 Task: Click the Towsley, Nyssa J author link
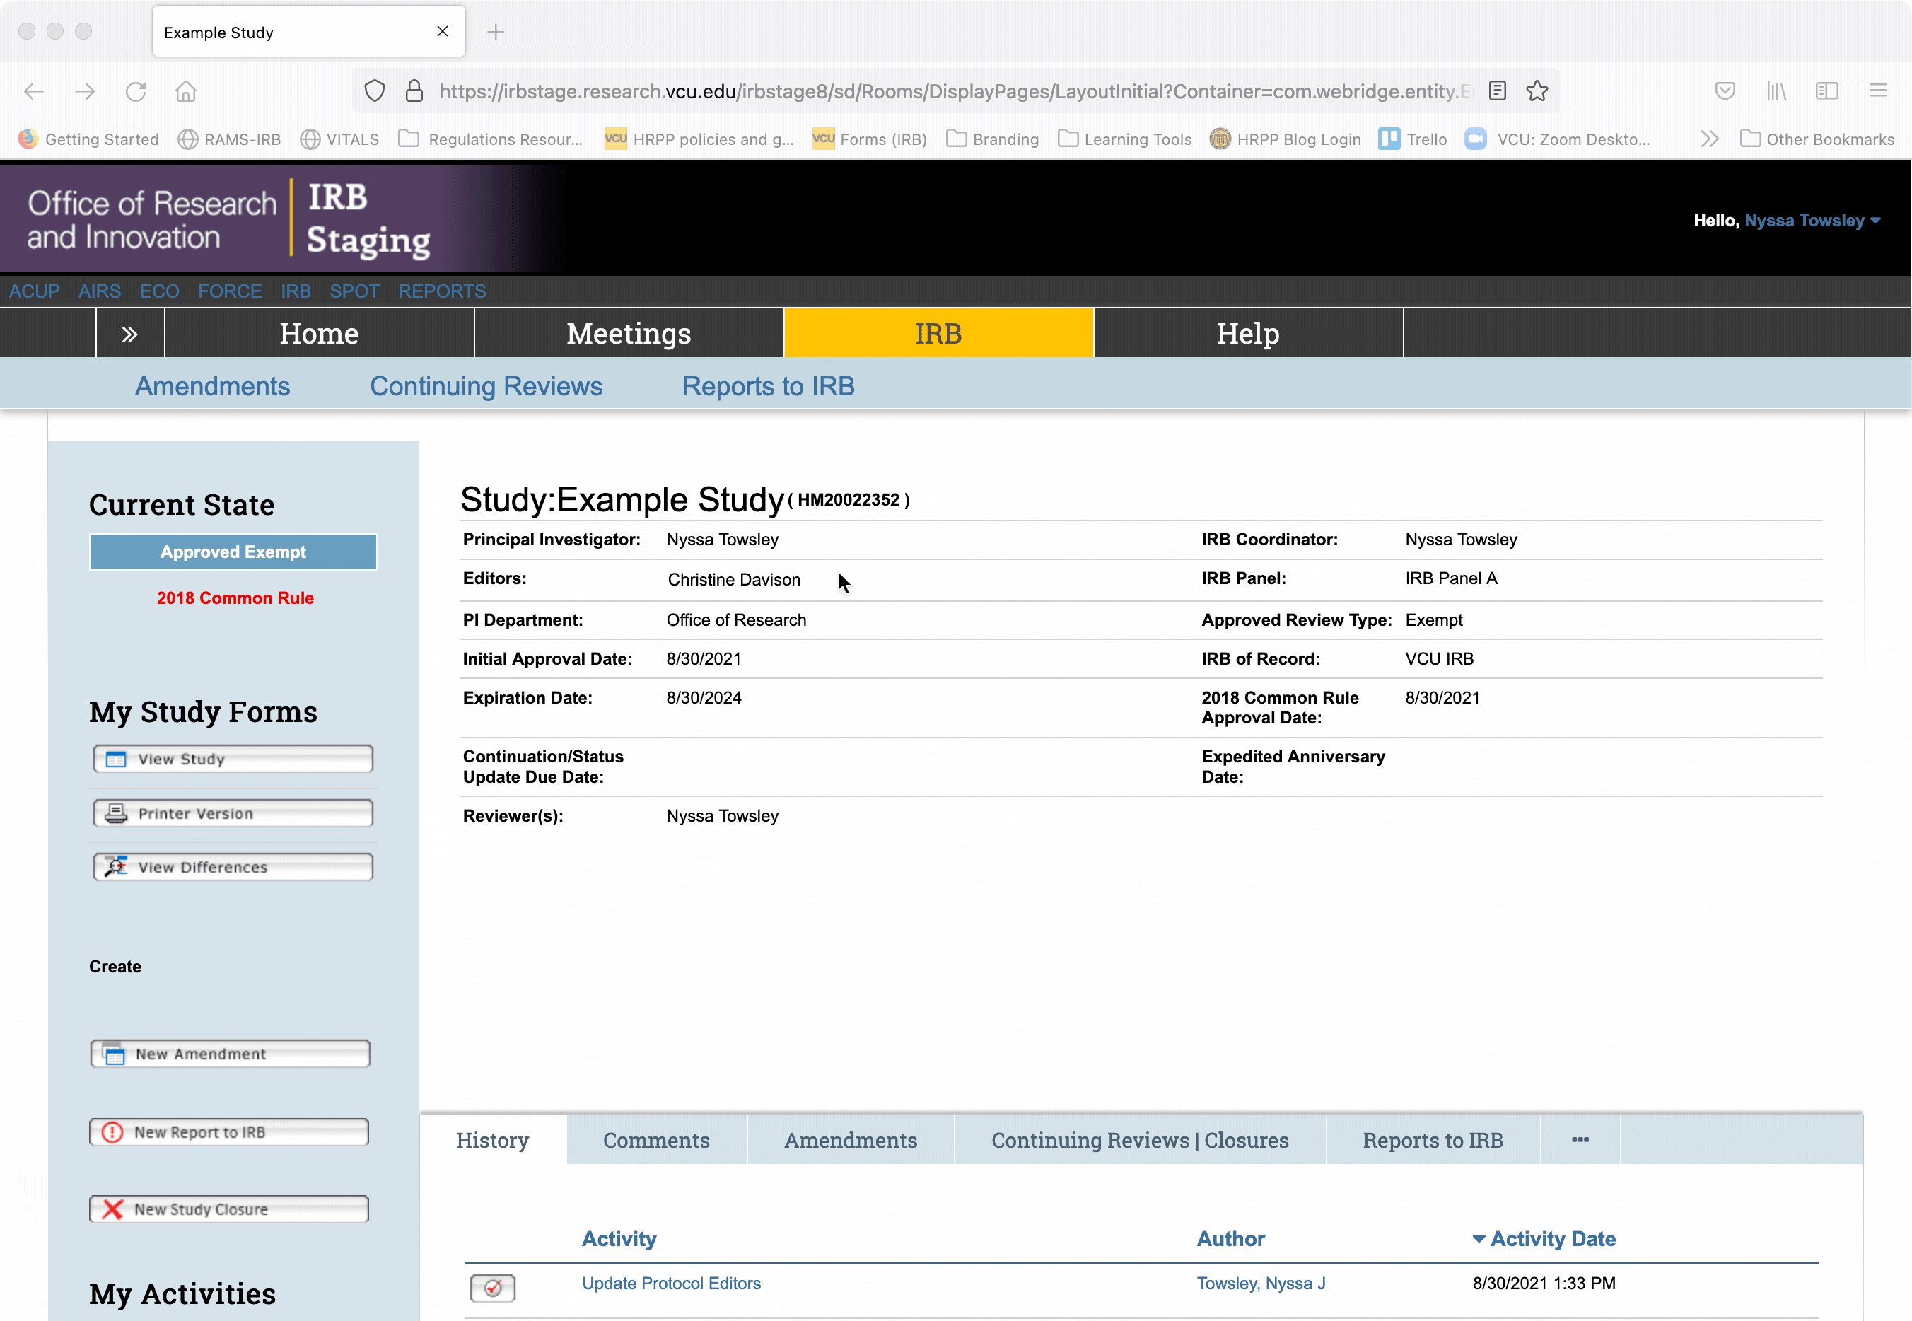[x=1261, y=1282]
